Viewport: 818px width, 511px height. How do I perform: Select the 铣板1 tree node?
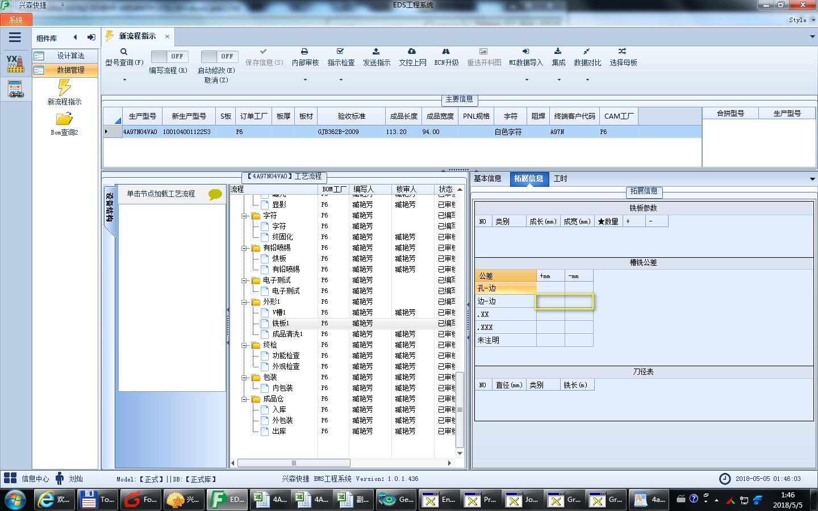tap(280, 323)
